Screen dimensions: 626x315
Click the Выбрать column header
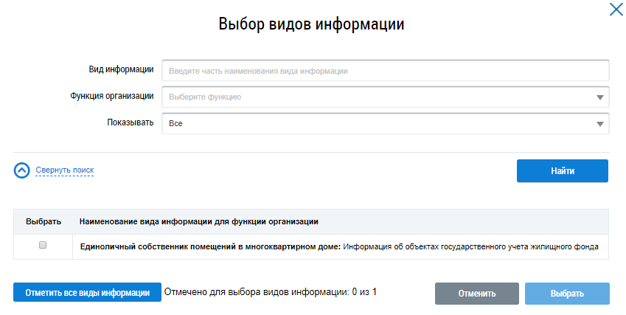click(x=43, y=221)
